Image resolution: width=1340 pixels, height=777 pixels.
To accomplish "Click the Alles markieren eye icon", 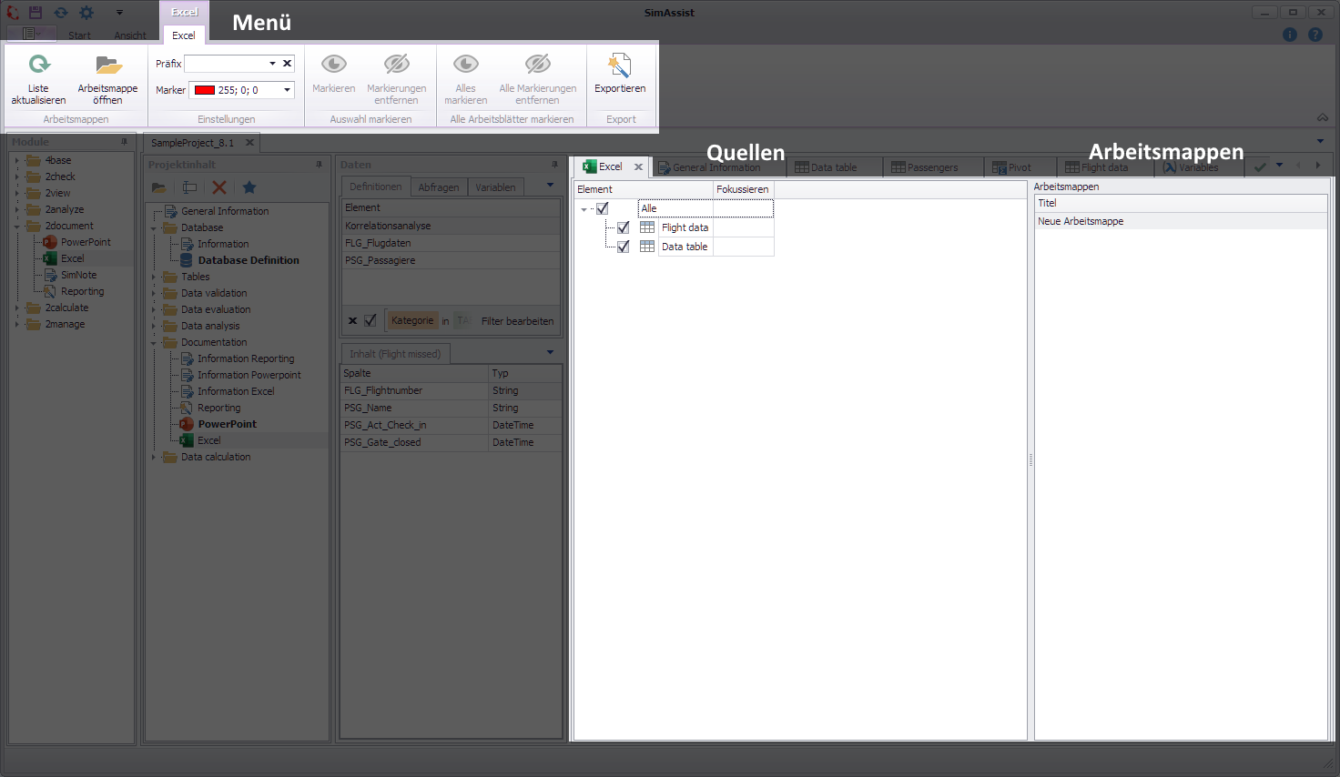I will 466,65.
